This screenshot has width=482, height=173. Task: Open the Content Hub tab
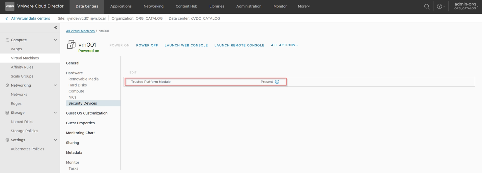tap(186, 6)
